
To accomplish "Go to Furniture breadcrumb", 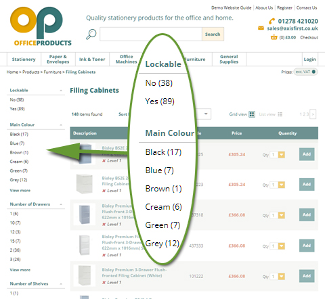I will coord(52,72).
